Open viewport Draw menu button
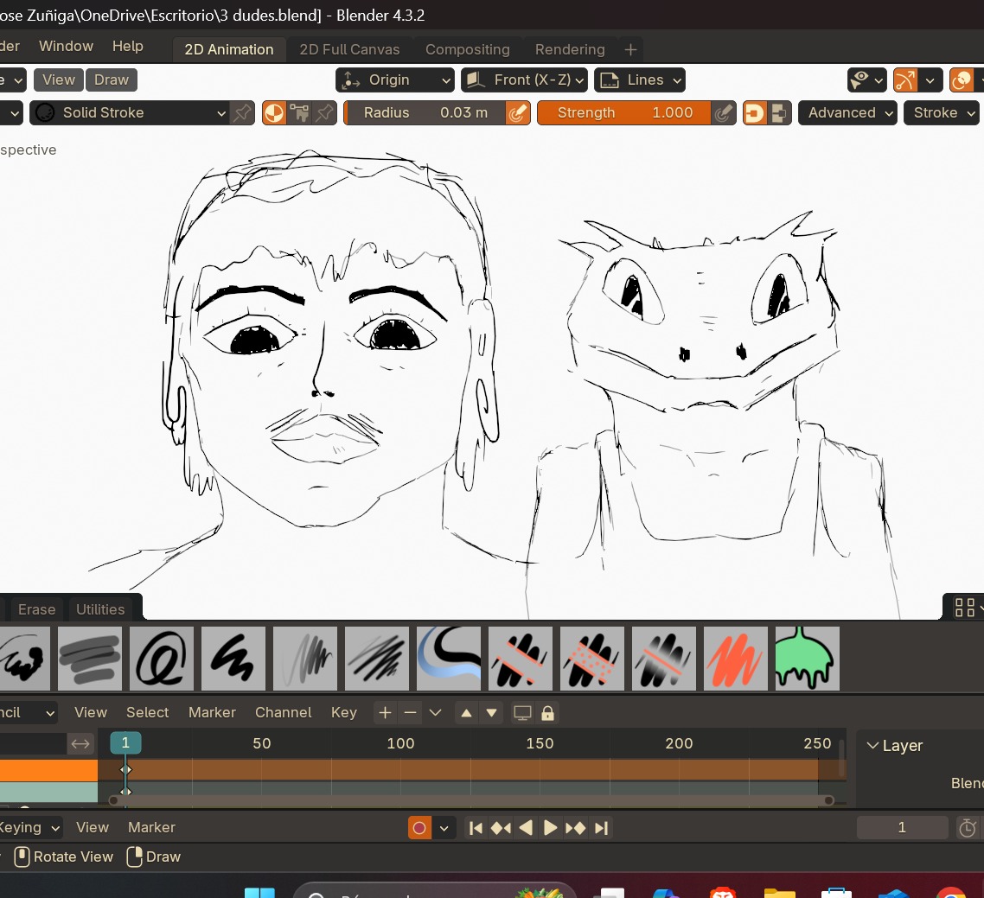Viewport: 984px width, 898px height. [x=111, y=80]
